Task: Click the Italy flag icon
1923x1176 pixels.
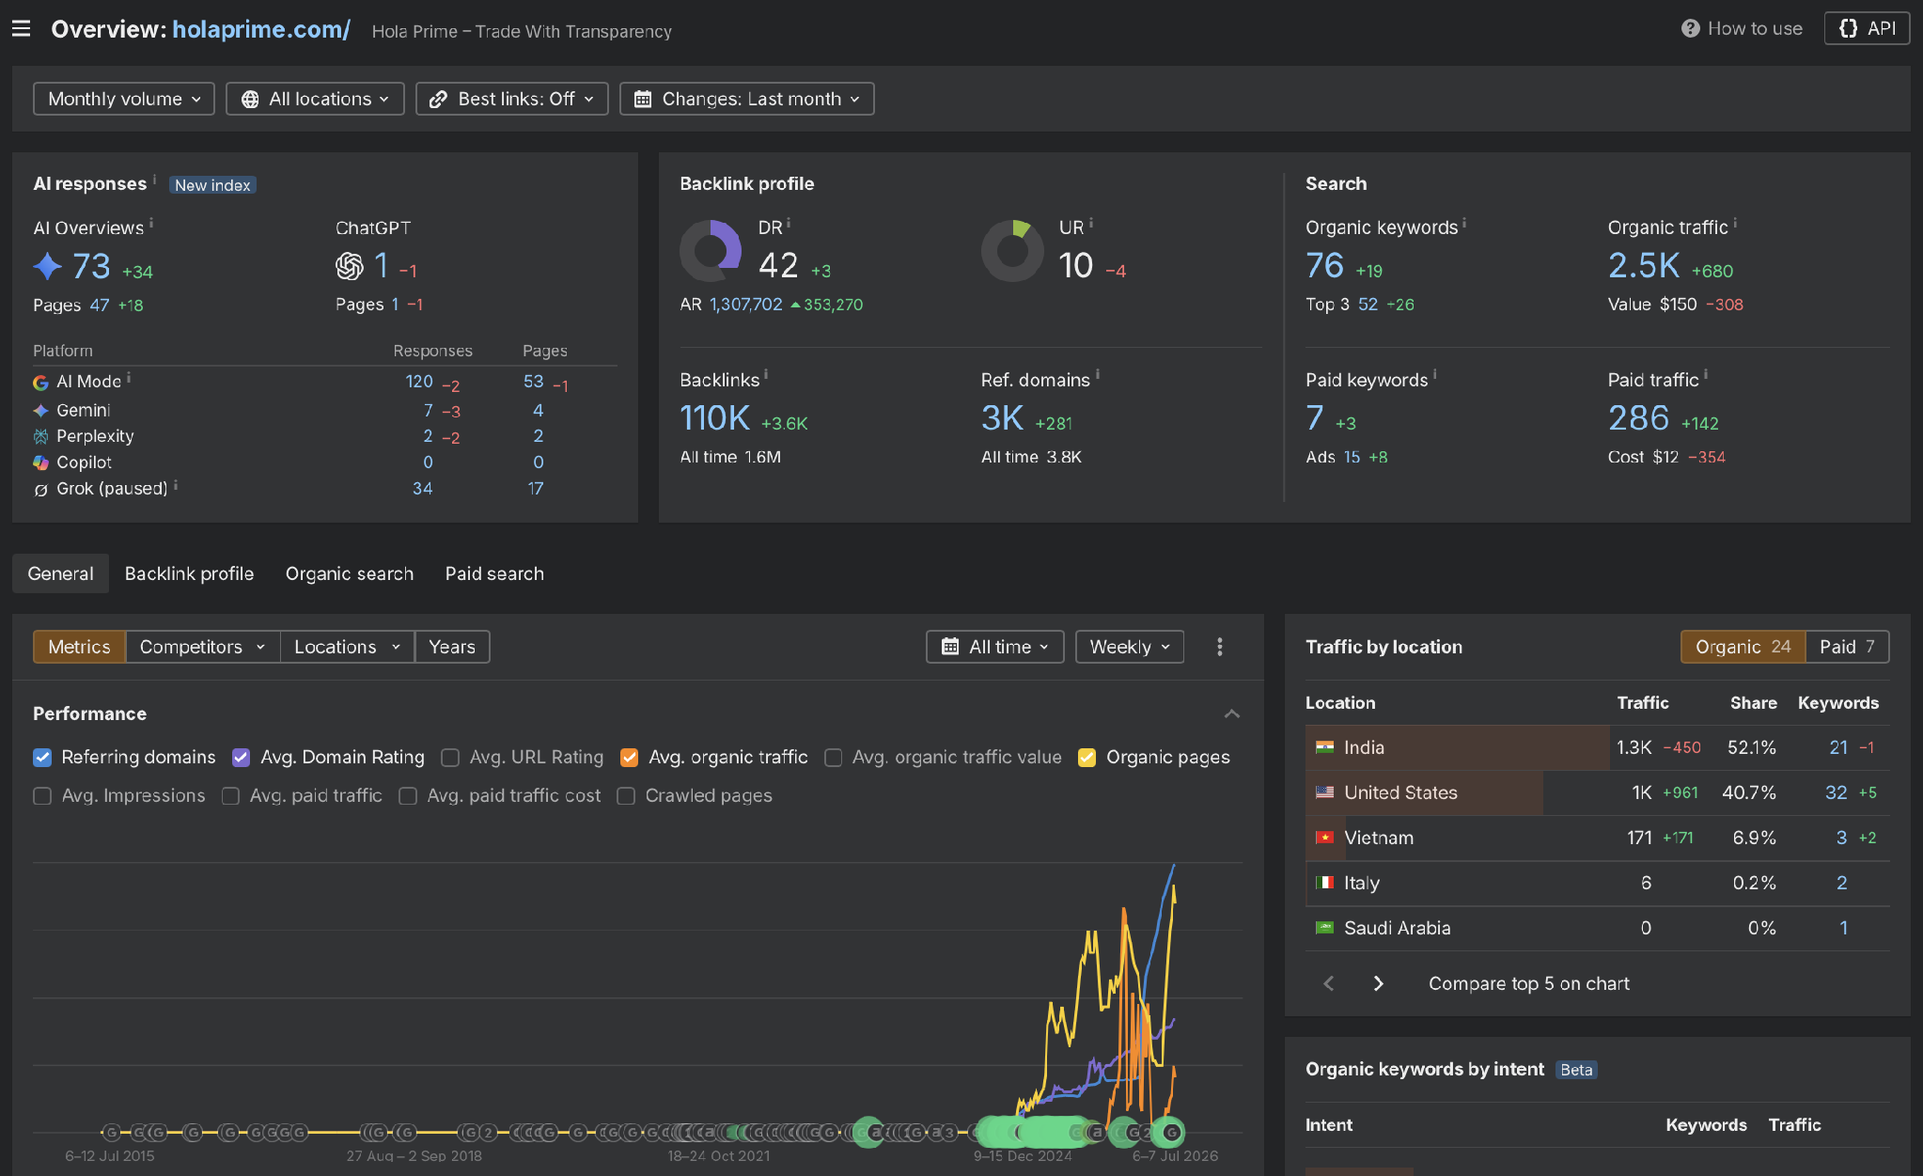Action: 1324,883
